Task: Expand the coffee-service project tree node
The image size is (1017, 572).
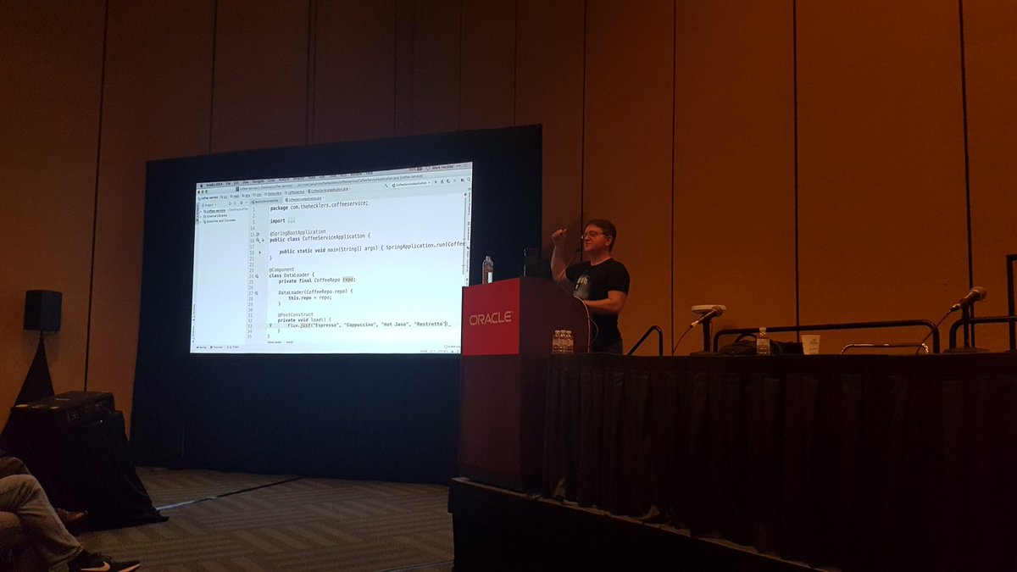Action: click(201, 210)
